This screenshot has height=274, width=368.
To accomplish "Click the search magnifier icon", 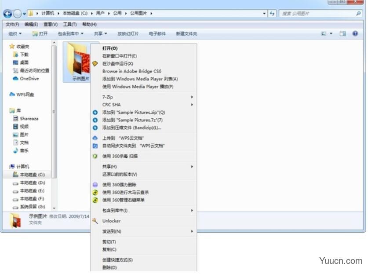I will point(358,14).
